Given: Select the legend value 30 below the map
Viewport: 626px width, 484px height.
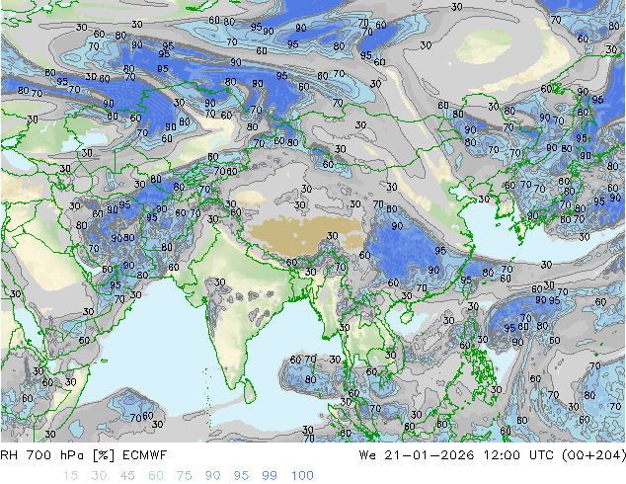Looking at the screenshot, I should pos(99,476).
